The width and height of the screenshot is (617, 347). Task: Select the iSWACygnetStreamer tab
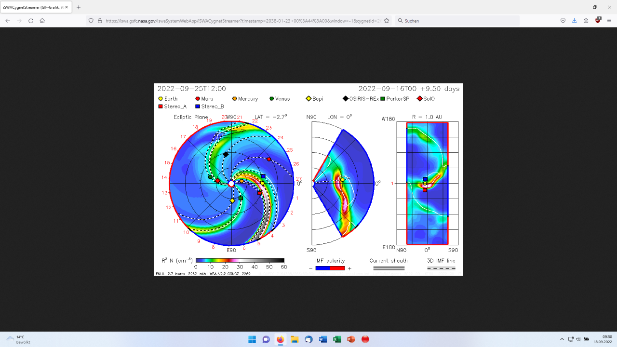[x=31, y=7]
